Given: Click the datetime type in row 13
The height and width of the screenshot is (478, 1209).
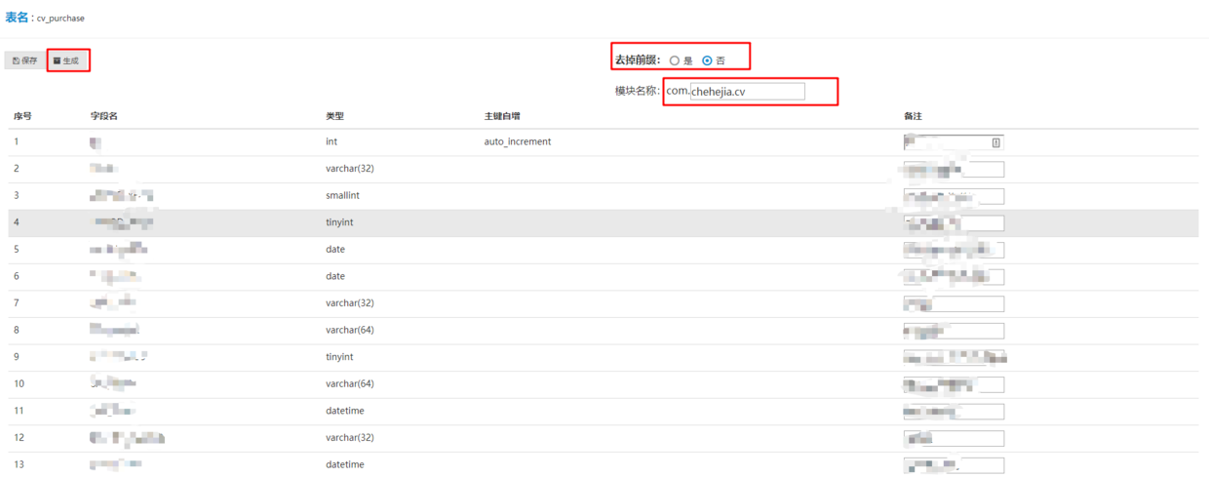Looking at the screenshot, I should [345, 464].
